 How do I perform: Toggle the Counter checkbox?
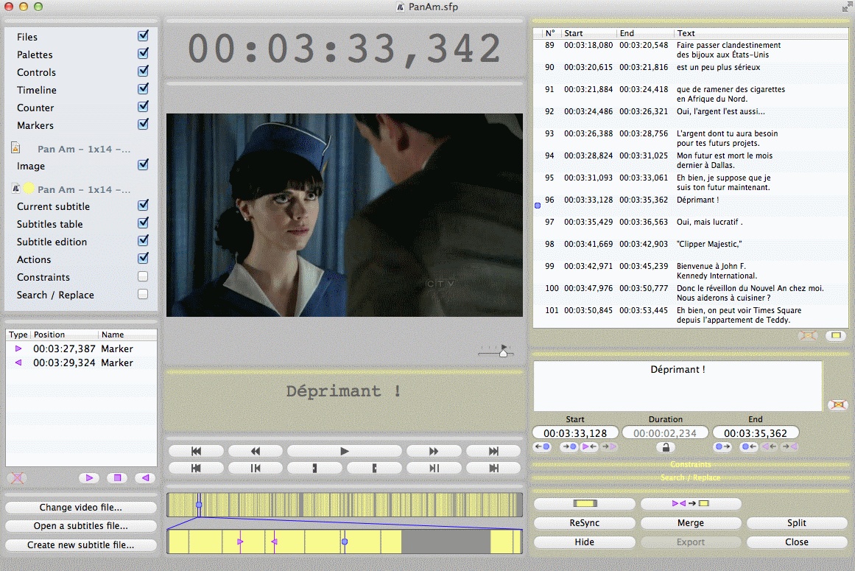143,106
